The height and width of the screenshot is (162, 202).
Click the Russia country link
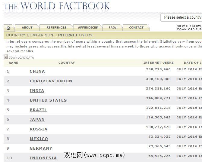click(39, 129)
